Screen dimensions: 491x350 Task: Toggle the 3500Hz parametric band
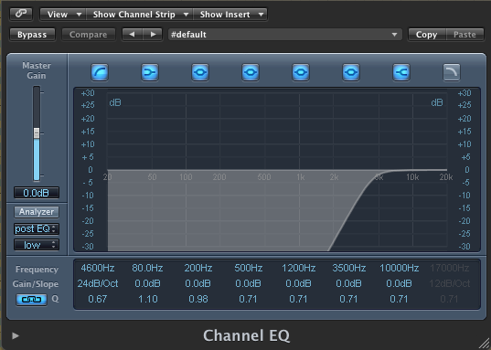click(351, 72)
